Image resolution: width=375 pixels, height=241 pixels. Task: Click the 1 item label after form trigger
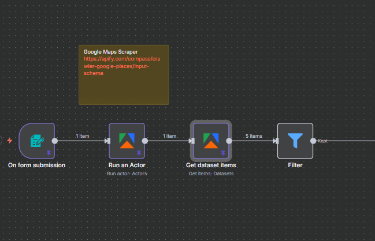(x=83, y=136)
